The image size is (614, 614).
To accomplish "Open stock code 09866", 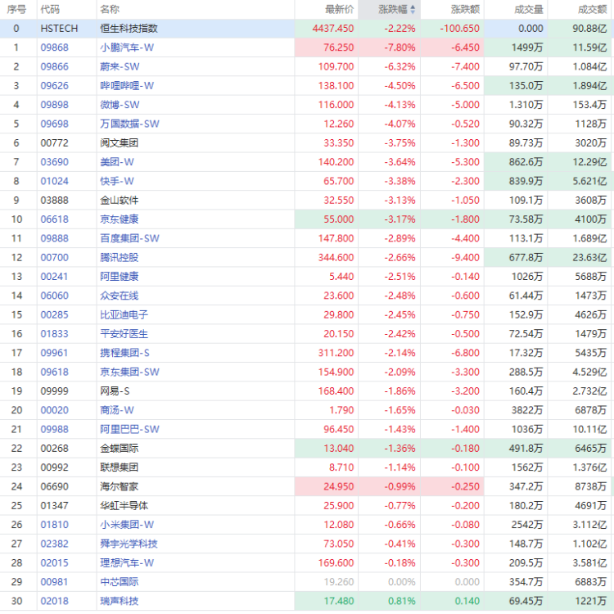I will coord(54,66).
